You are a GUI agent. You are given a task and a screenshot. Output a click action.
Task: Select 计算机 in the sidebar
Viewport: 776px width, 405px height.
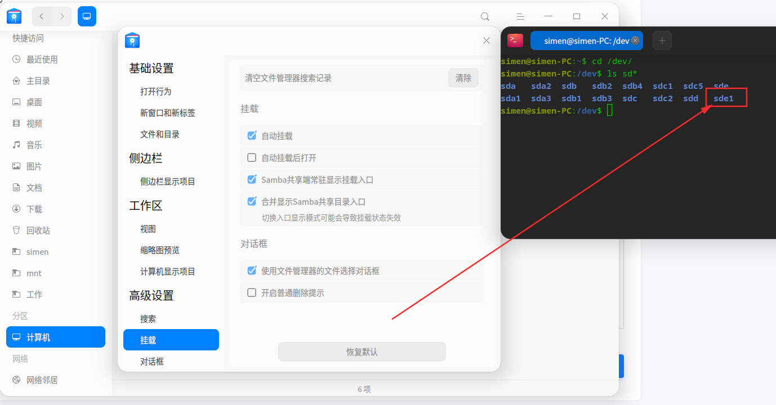[x=56, y=337]
